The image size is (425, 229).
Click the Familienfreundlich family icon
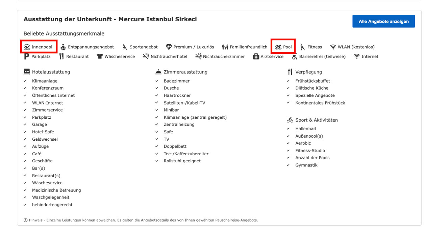click(225, 47)
